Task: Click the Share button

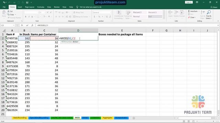Action: point(214,7)
